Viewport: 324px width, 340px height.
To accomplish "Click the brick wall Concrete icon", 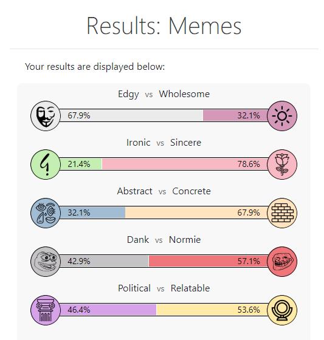I will coord(282,213).
